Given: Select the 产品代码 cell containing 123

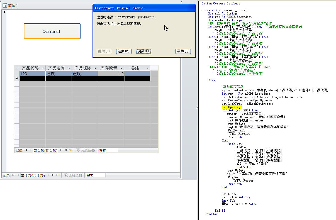Looking at the screenshot, I should [32, 74].
